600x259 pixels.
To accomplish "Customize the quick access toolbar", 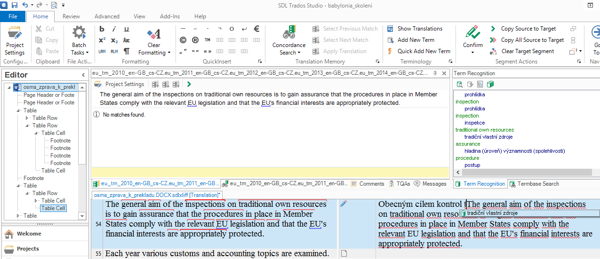I will coord(63,5).
